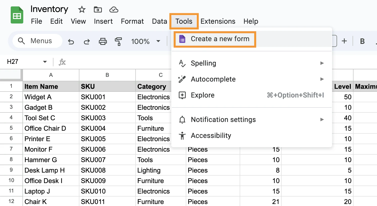Select row 5 header
This screenshot has height=206, width=377.
[11, 128]
